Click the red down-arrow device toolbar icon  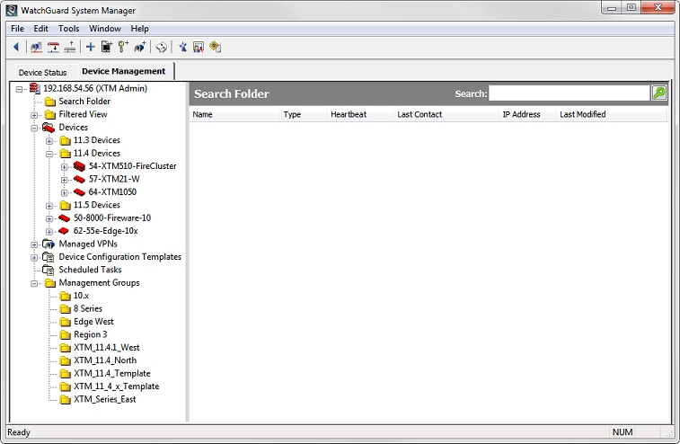[53, 47]
